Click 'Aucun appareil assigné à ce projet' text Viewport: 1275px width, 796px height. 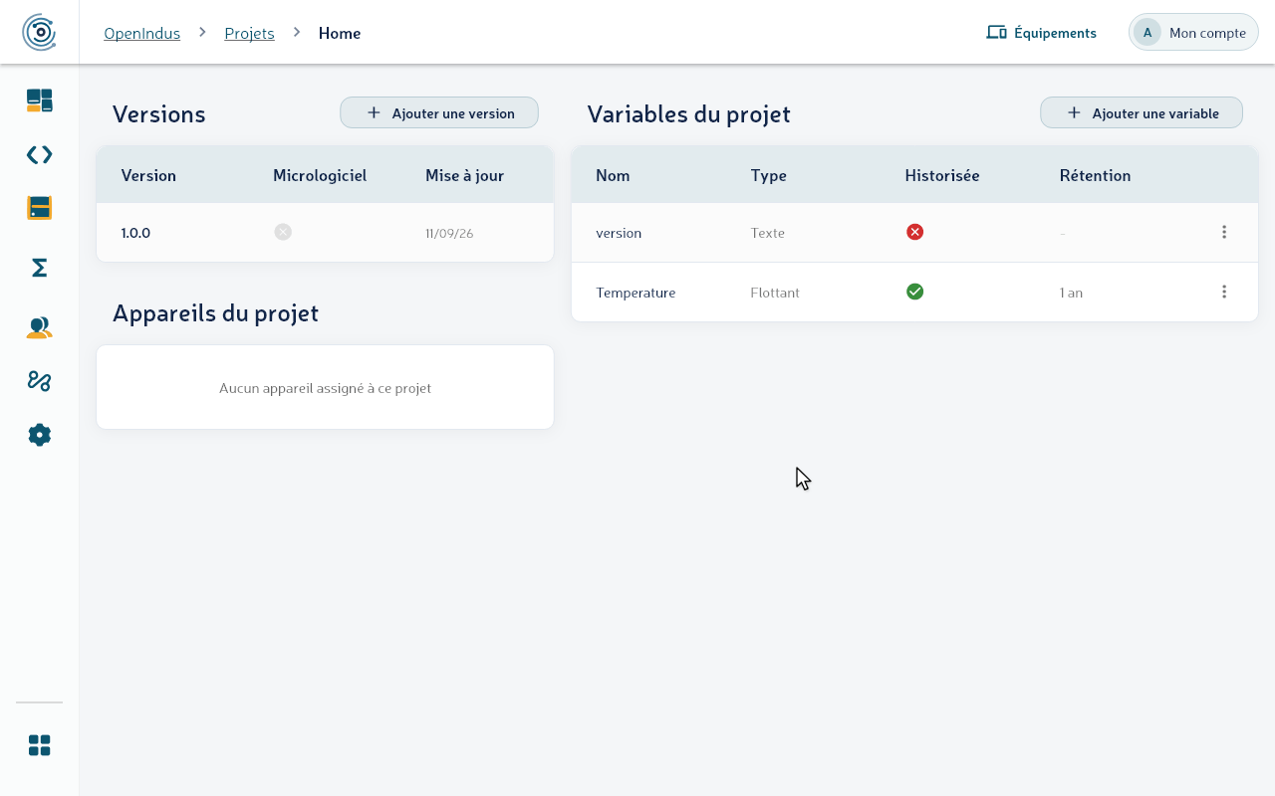325,388
